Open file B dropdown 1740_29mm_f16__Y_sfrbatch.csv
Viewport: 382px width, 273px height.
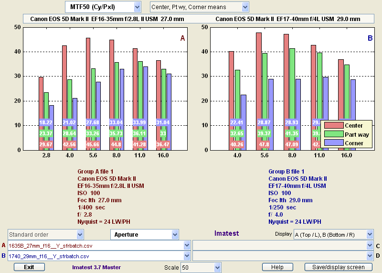pos(99,256)
